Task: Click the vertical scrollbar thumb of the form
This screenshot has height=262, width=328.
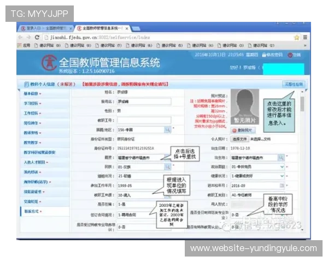Action: 302,104
